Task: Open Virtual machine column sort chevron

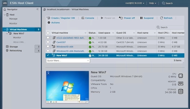Action: pyautogui.click(x=85, y=33)
